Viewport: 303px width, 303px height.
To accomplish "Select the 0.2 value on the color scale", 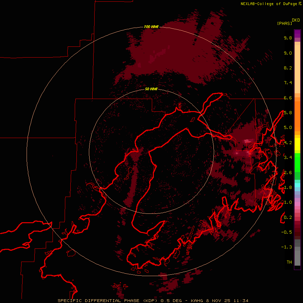I will 288,217.
